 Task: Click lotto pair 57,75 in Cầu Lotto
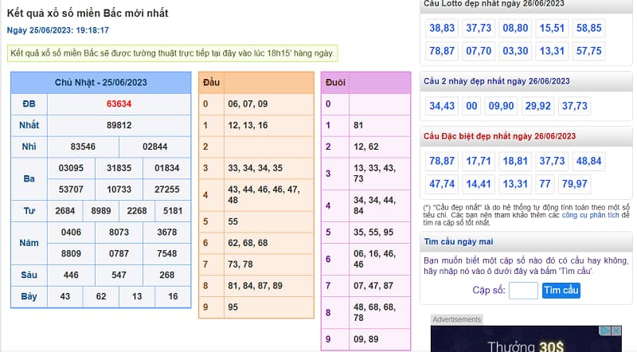coord(588,51)
